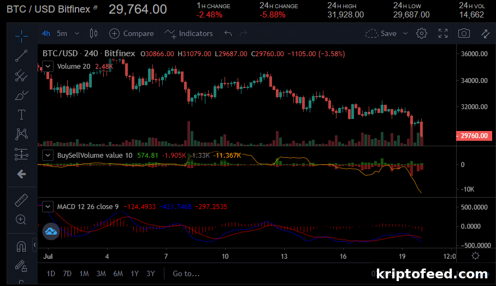Click the back arrow in left toolbar
The image size is (496, 286).
click(21, 174)
